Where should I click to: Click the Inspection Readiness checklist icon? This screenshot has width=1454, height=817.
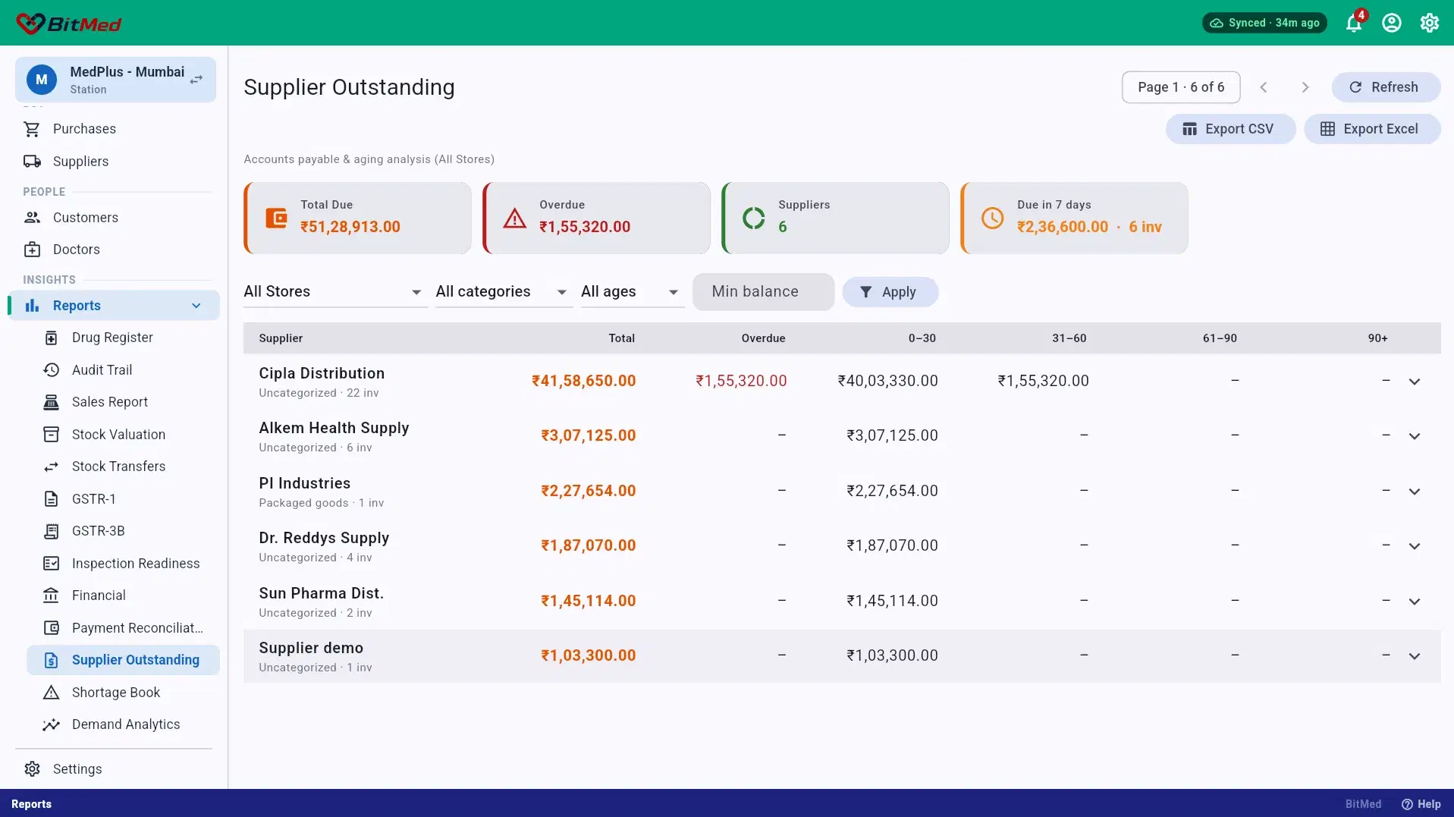coord(51,564)
